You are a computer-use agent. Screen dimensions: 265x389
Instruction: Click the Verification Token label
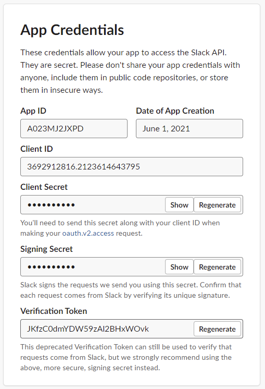click(54, 311)
